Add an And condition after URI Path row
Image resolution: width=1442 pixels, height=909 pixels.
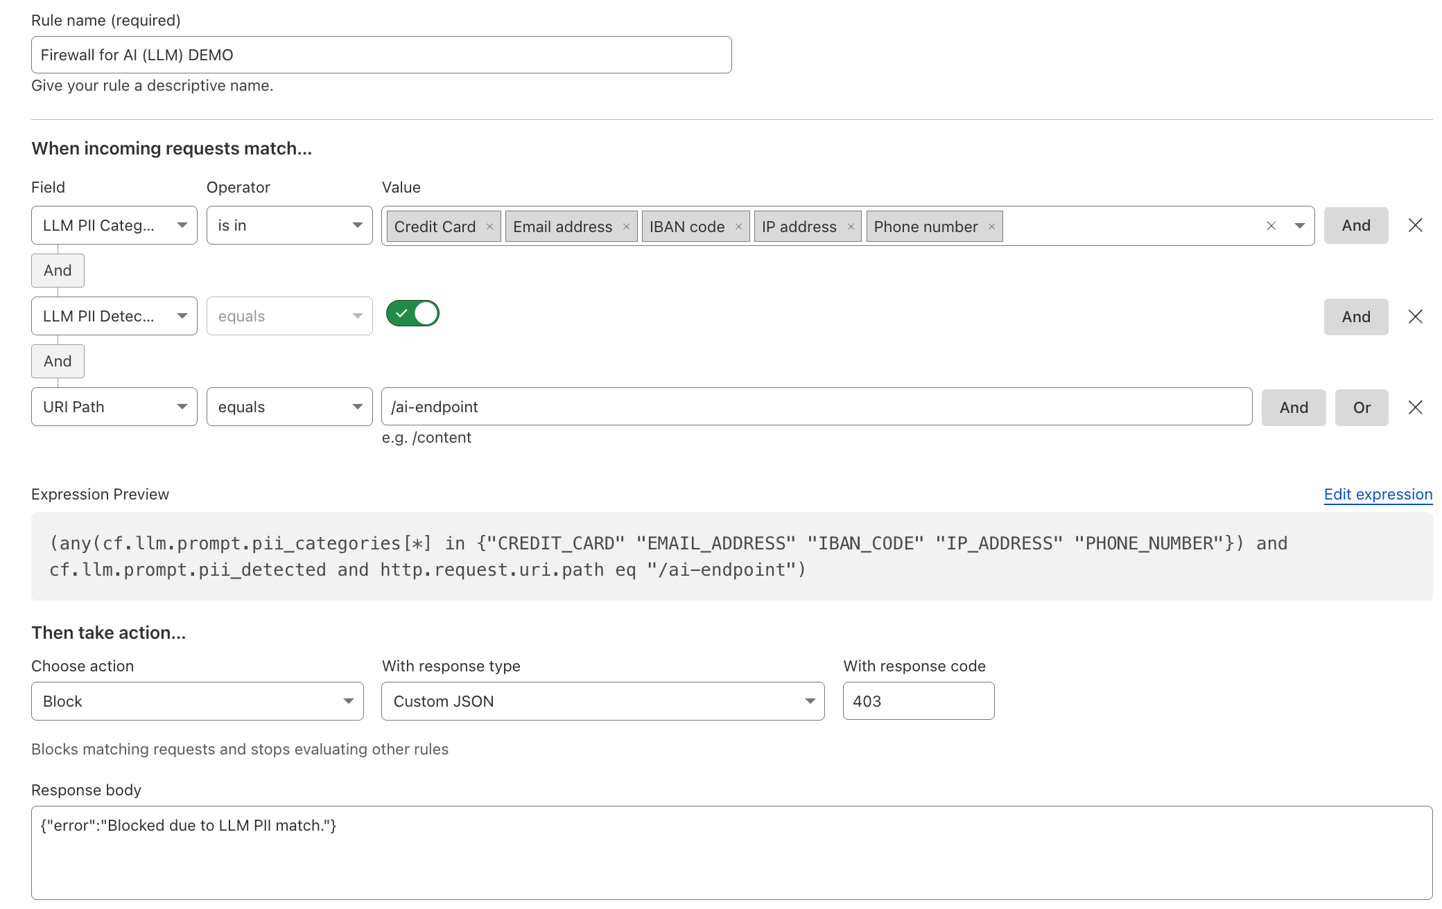[1292, 407]
